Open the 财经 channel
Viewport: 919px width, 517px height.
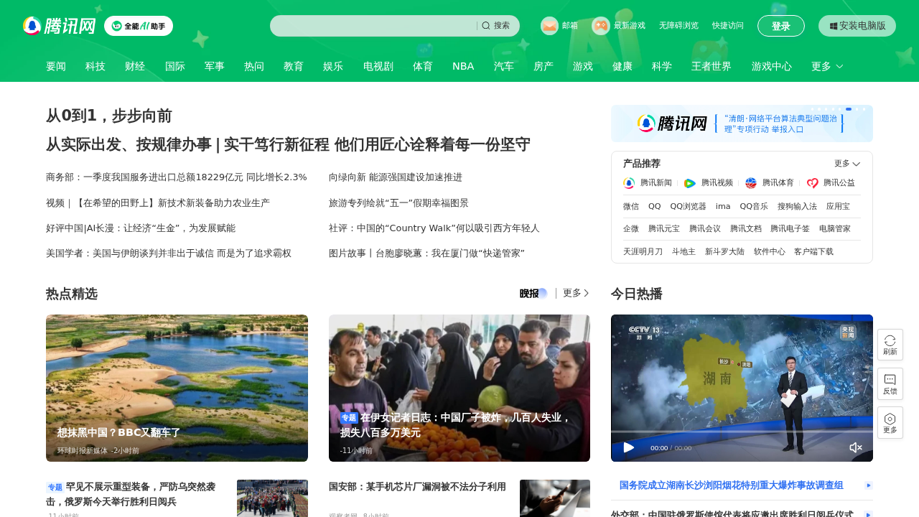(135, 66)
